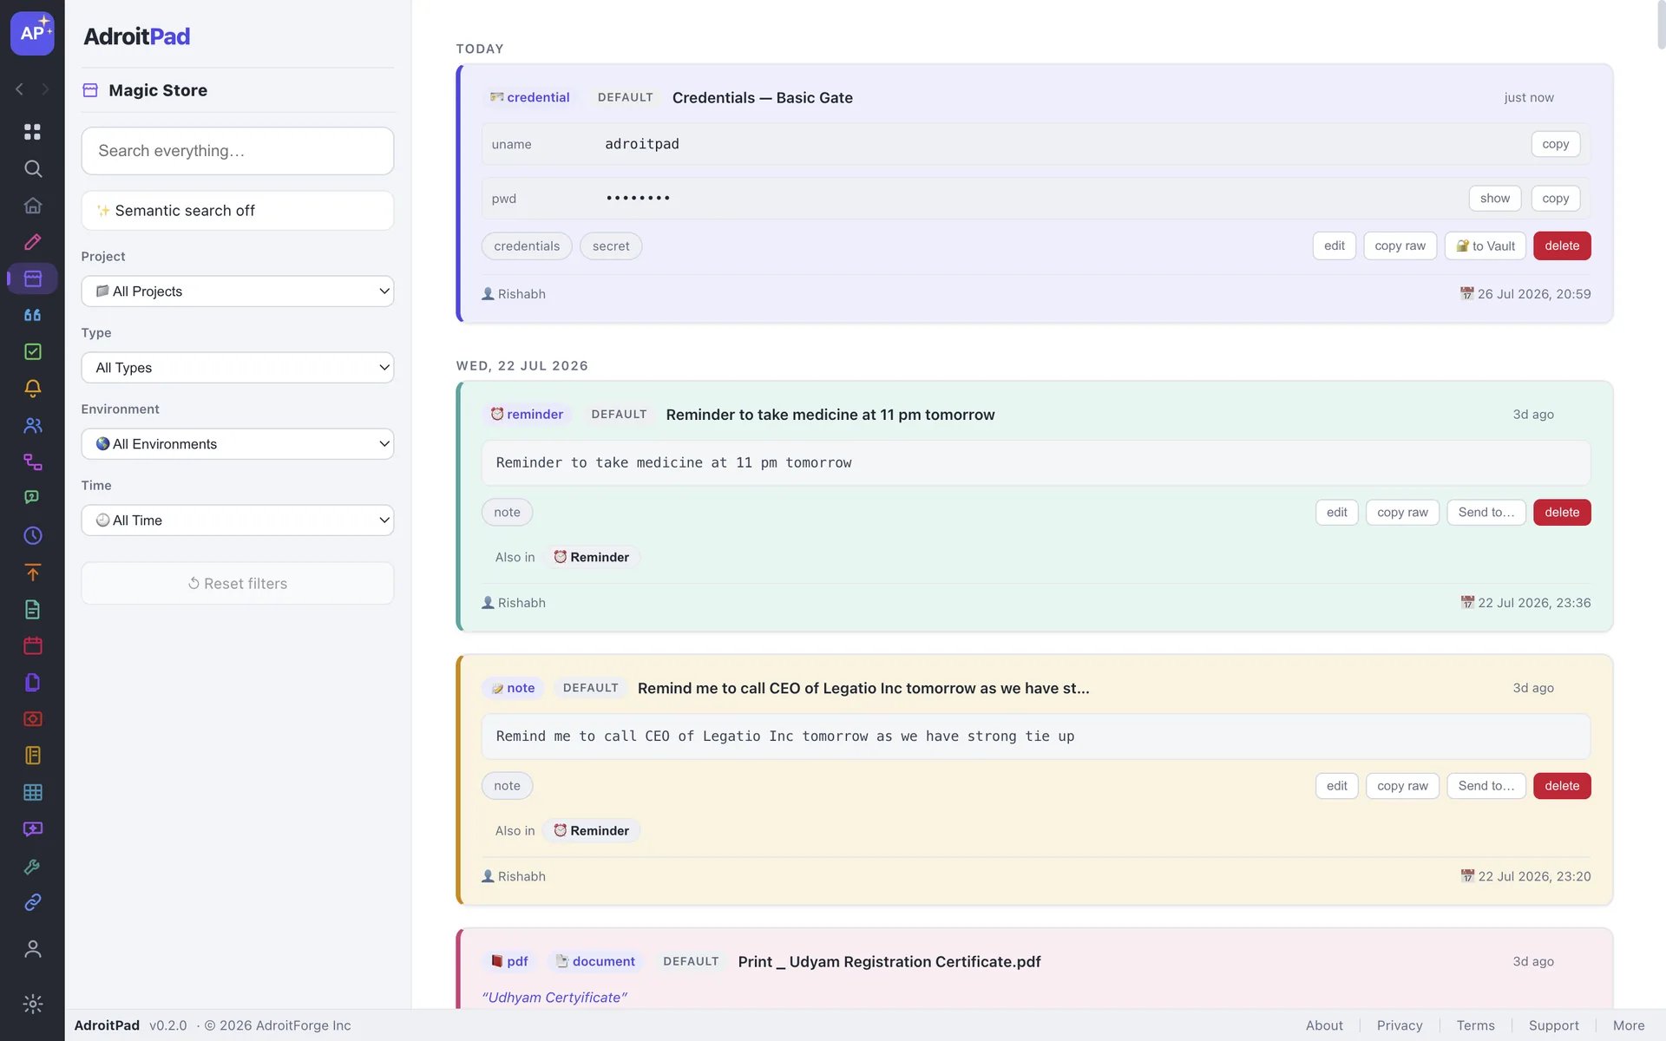Screen dimensions: 1666x1041
Task: Open the All Environments dropdown
Action: tap(237, 444)
